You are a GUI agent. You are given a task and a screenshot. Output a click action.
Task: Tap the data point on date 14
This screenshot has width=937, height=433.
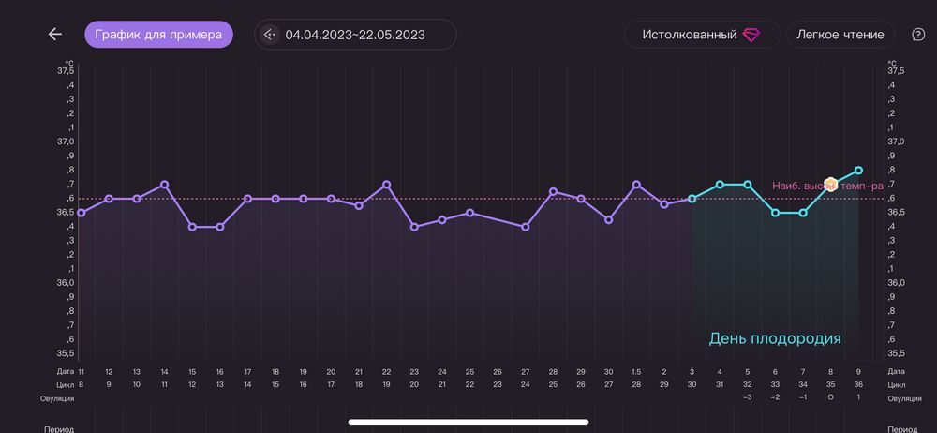pos(164,185)
